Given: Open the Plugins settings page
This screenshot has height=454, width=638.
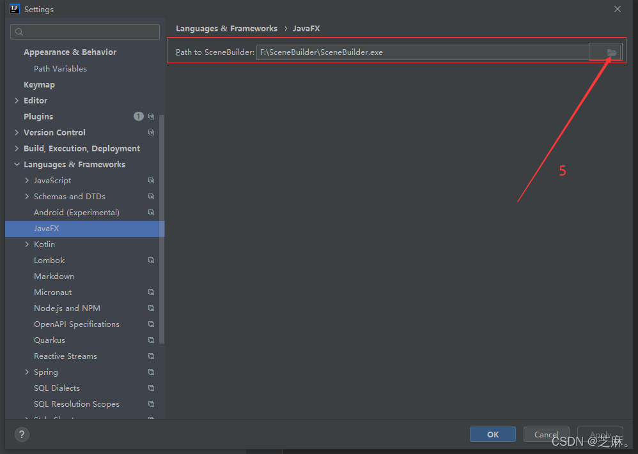Looking at the screenshot, I should point(38,117).
